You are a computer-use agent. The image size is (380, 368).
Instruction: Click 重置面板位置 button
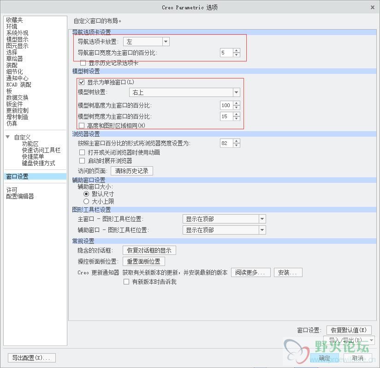(144, 261)
